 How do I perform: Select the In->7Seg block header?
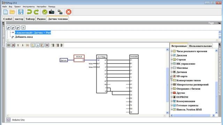pyautogui.click(x=102, y=57)
